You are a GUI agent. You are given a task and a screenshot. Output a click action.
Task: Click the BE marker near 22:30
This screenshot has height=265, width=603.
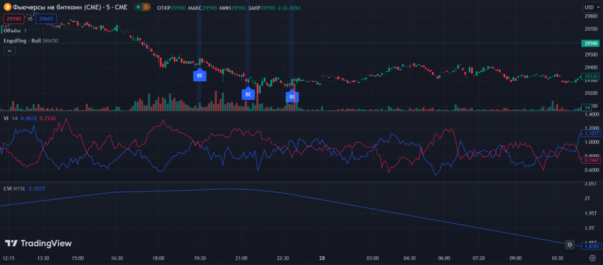[292, 96]
